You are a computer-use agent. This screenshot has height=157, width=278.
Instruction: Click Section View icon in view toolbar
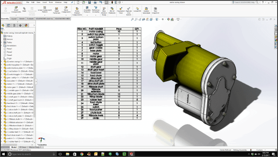(144, 19)
